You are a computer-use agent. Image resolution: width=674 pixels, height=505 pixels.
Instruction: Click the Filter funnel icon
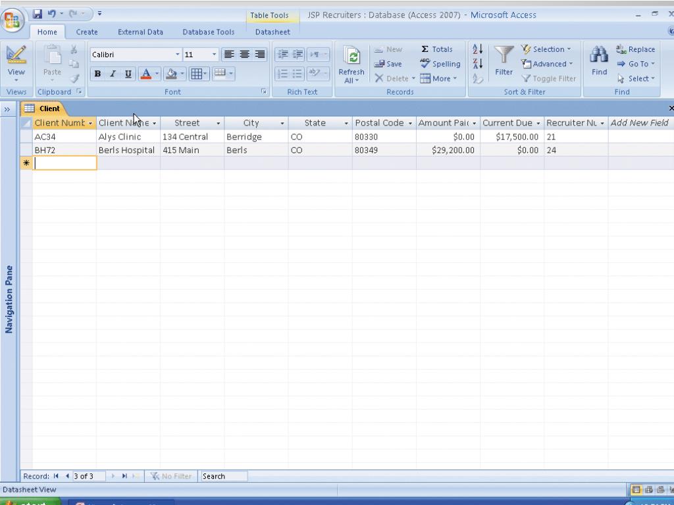coord(504,61)
